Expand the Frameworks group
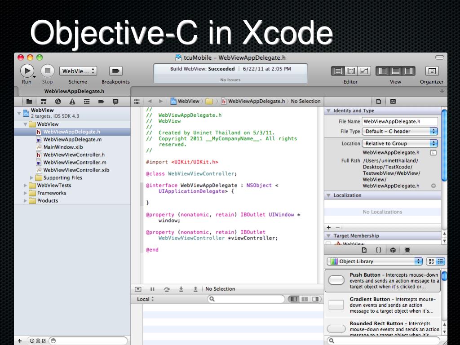 click(x=26, y=193)
